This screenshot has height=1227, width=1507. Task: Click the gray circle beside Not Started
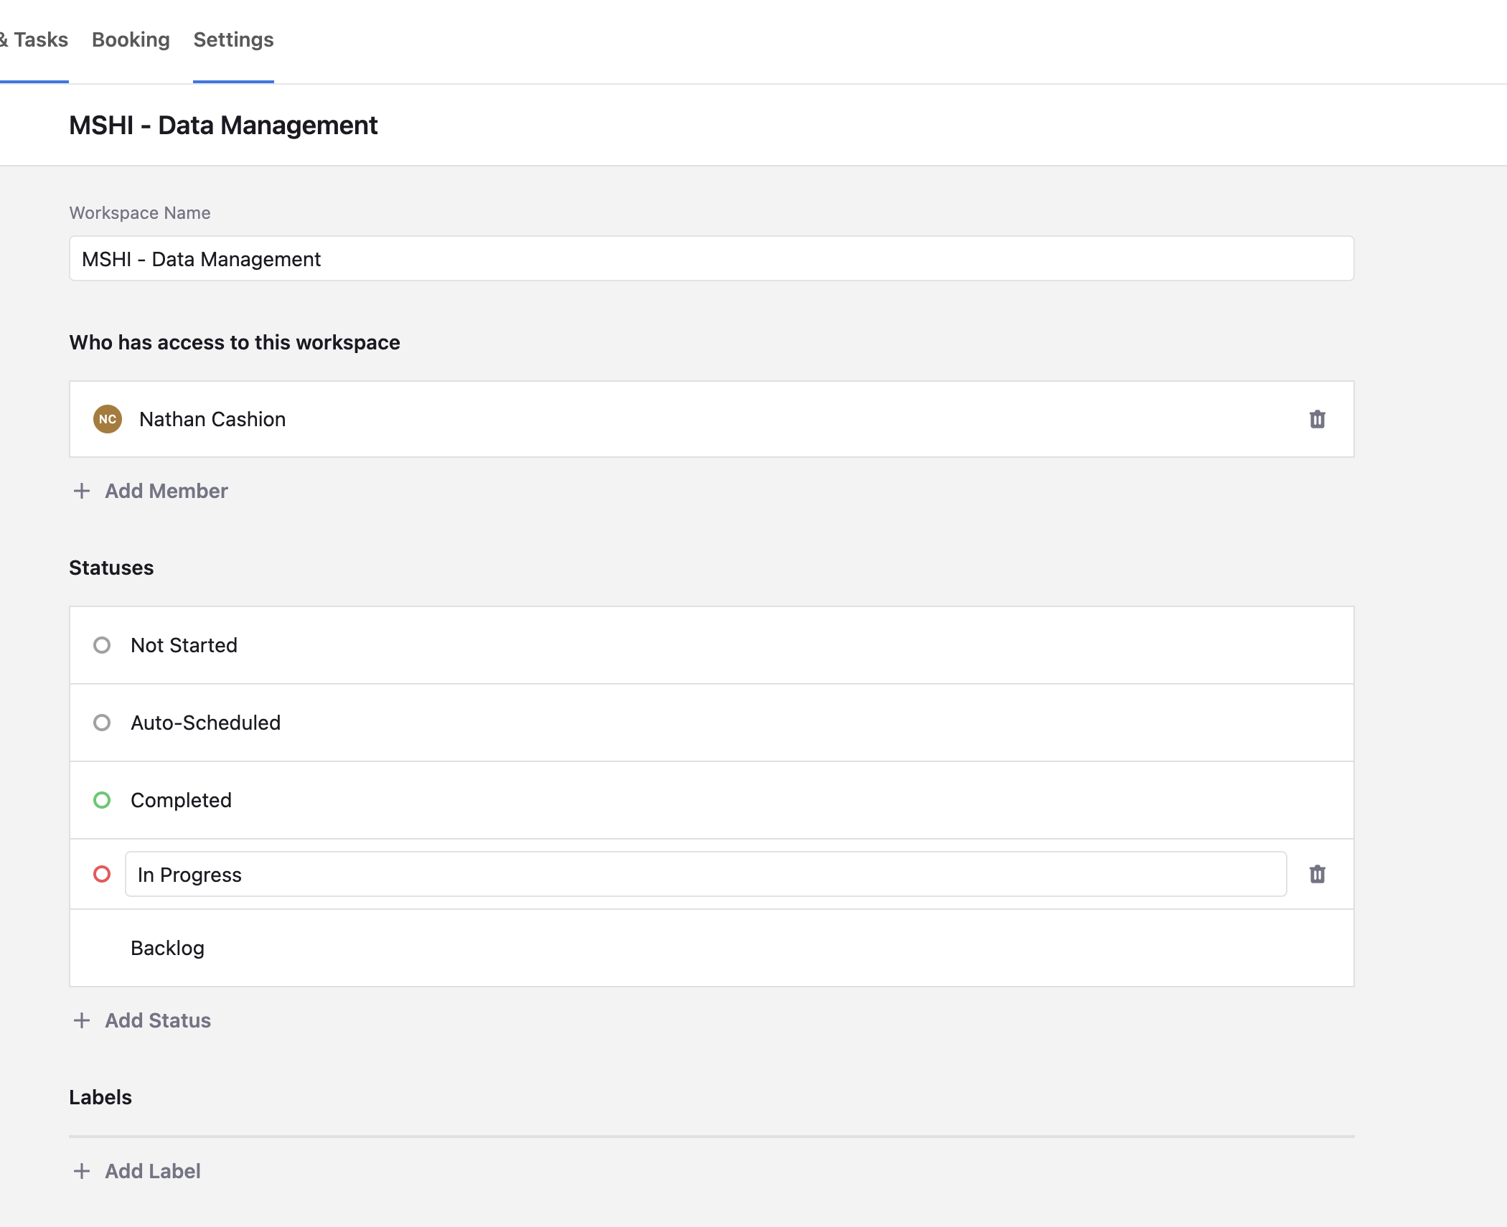[103, 645]
